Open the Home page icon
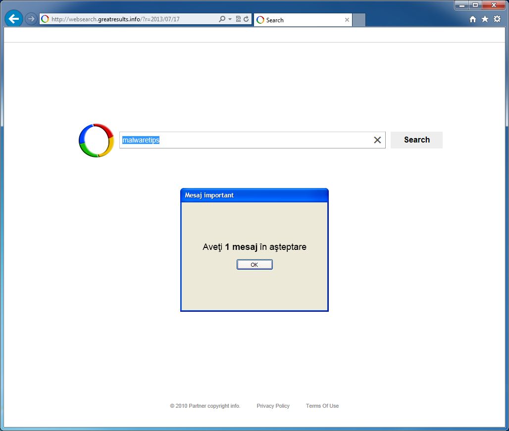 point(473,19)
